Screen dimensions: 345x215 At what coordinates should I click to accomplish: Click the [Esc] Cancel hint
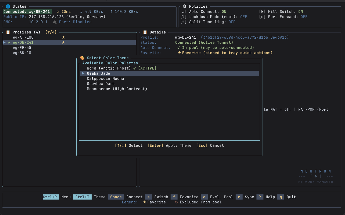click(210, 145)
